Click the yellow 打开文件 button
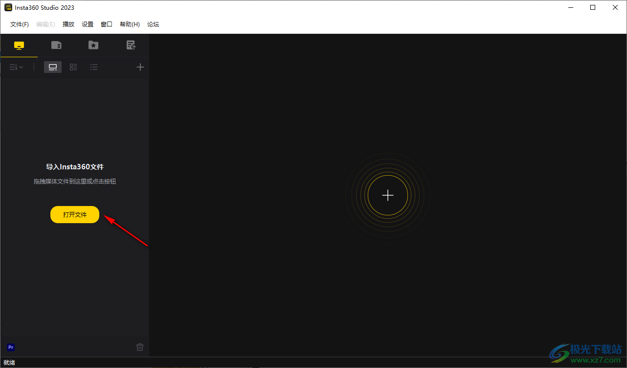Image resolution: width=627 pixels, height=368 pixels. (75, 214)
